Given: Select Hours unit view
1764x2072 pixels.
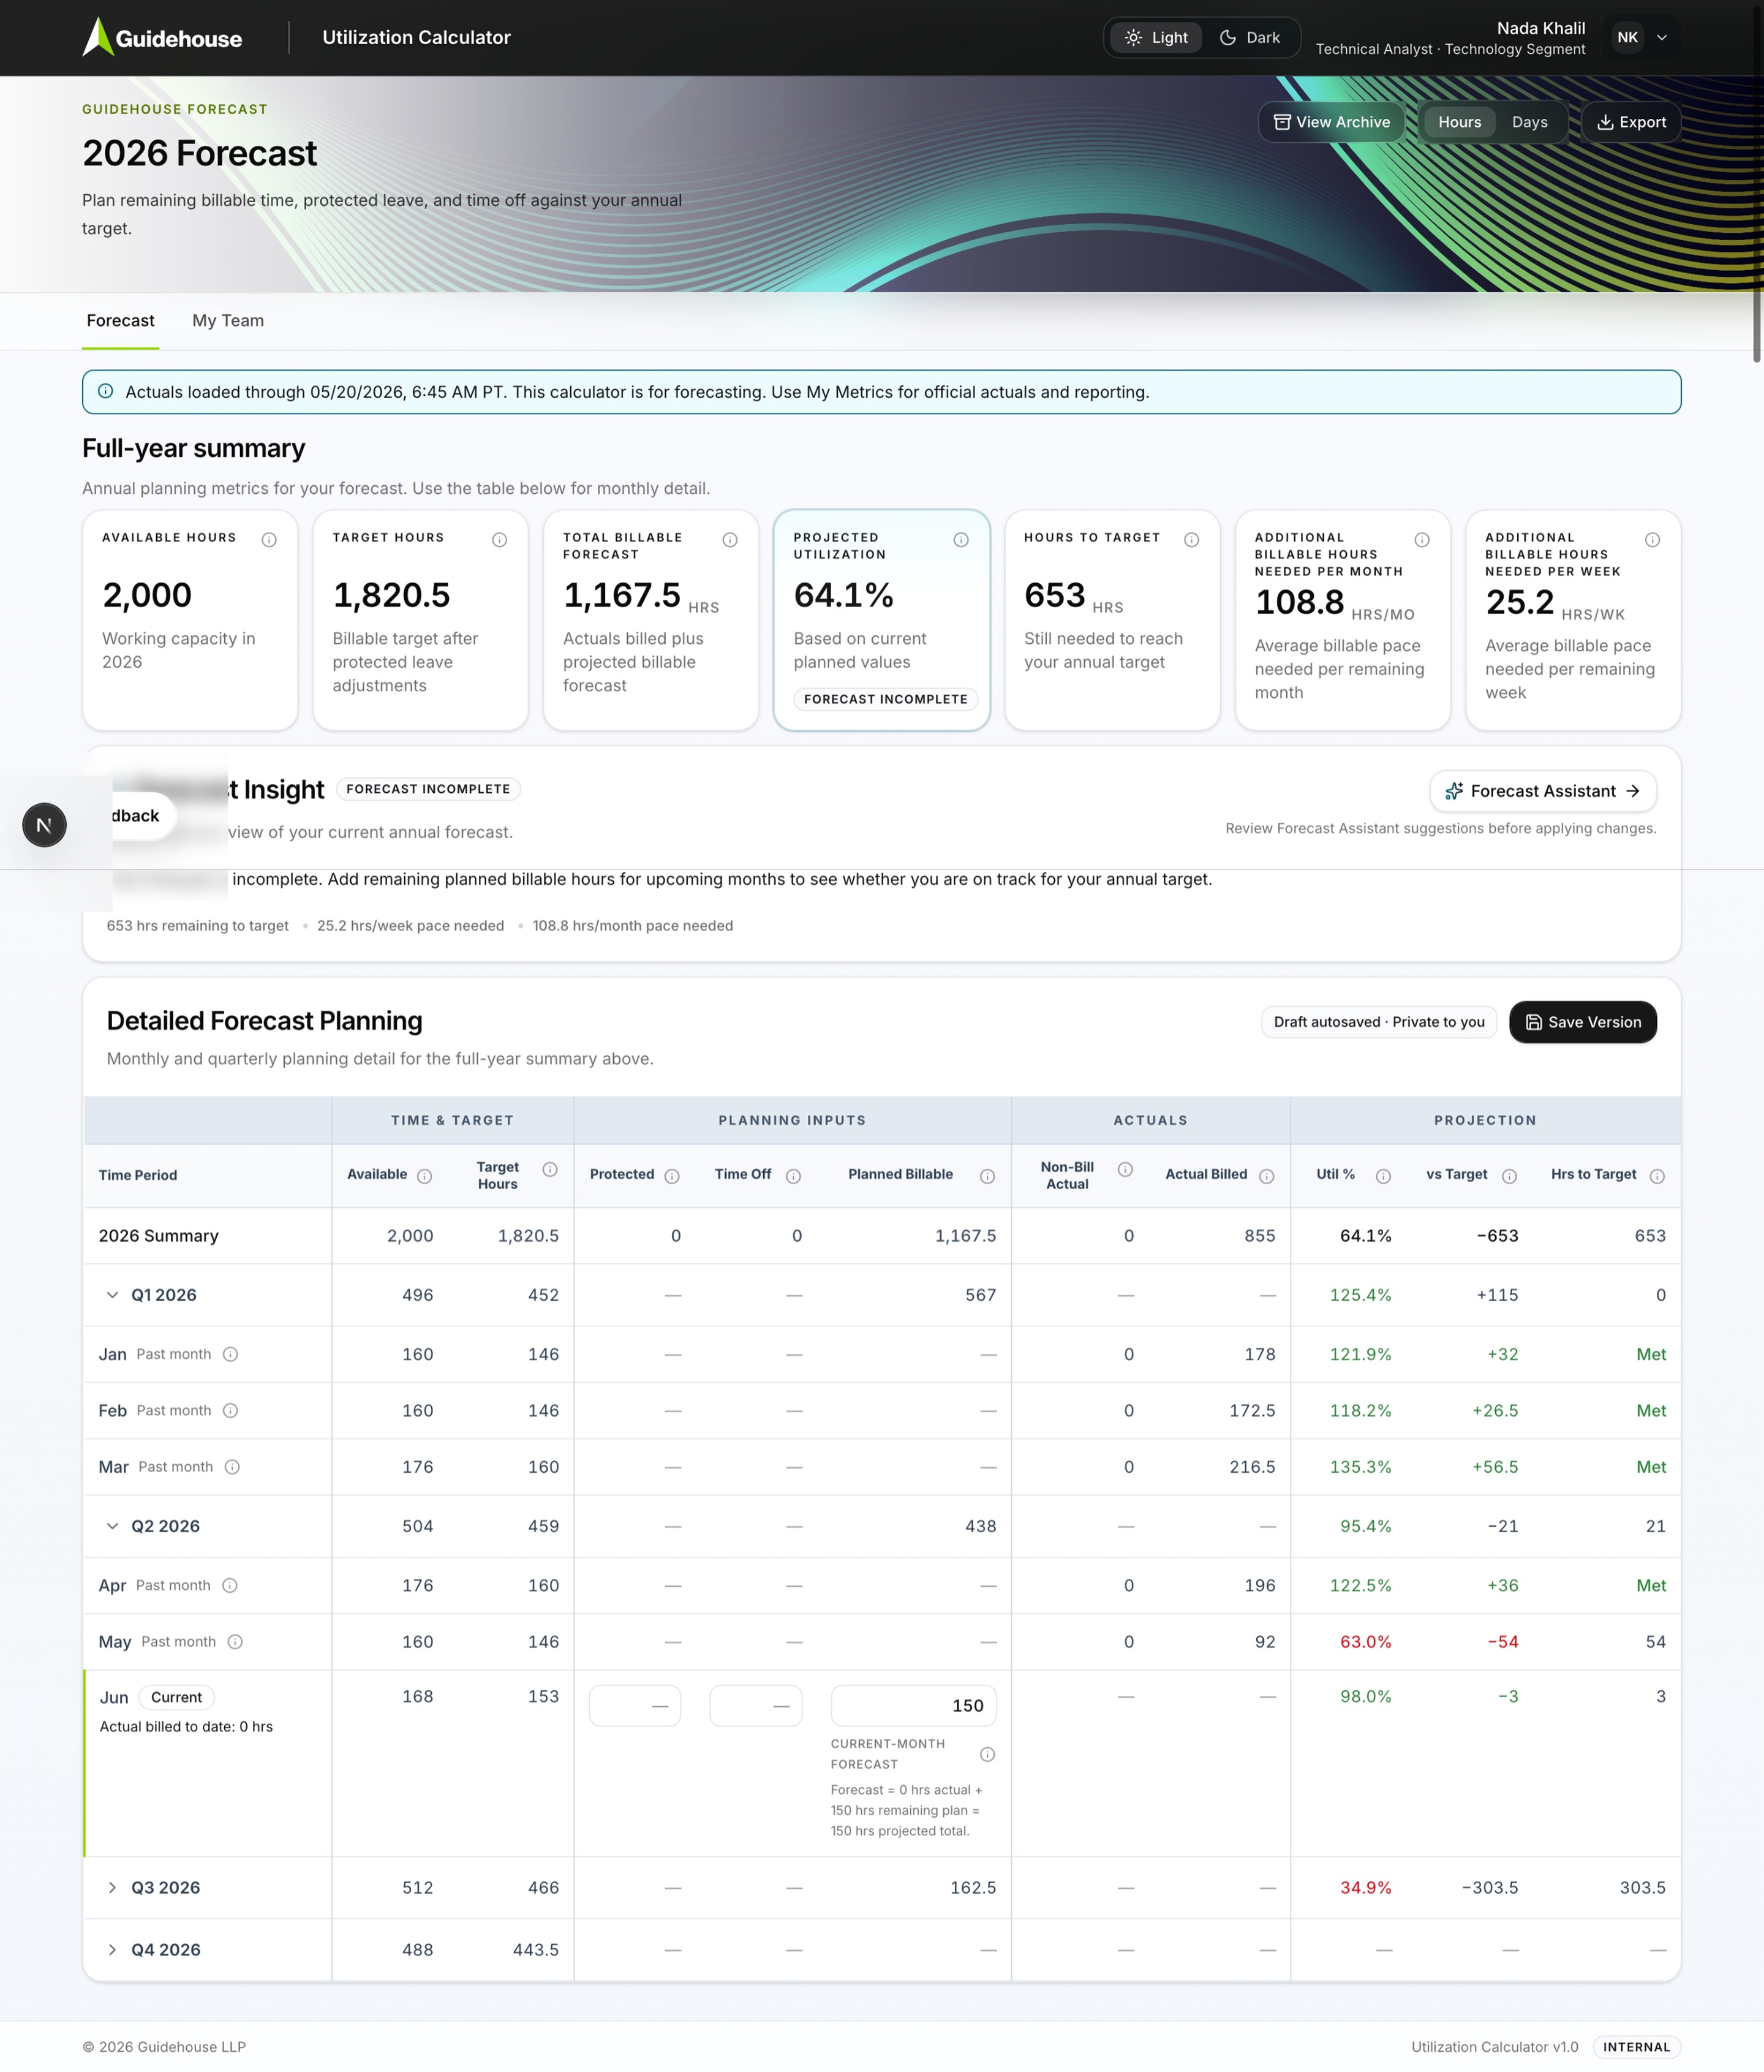Looking at the screenshot, I should [1459, 122].
